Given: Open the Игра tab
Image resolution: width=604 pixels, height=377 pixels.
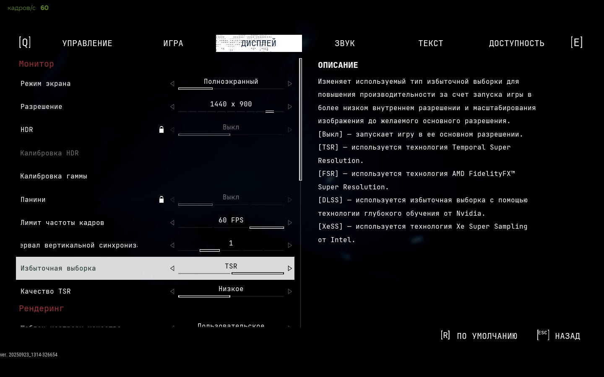Looking at the screenshot, I should click(173, 43).
